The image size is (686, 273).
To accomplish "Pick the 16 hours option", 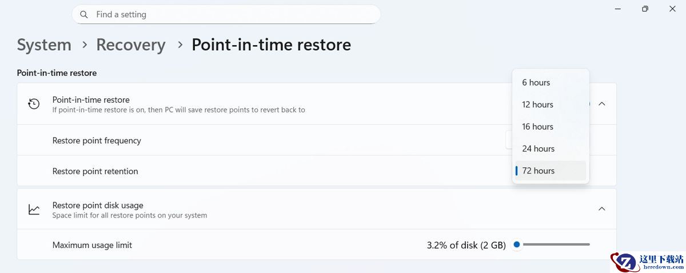I will 537,127.
